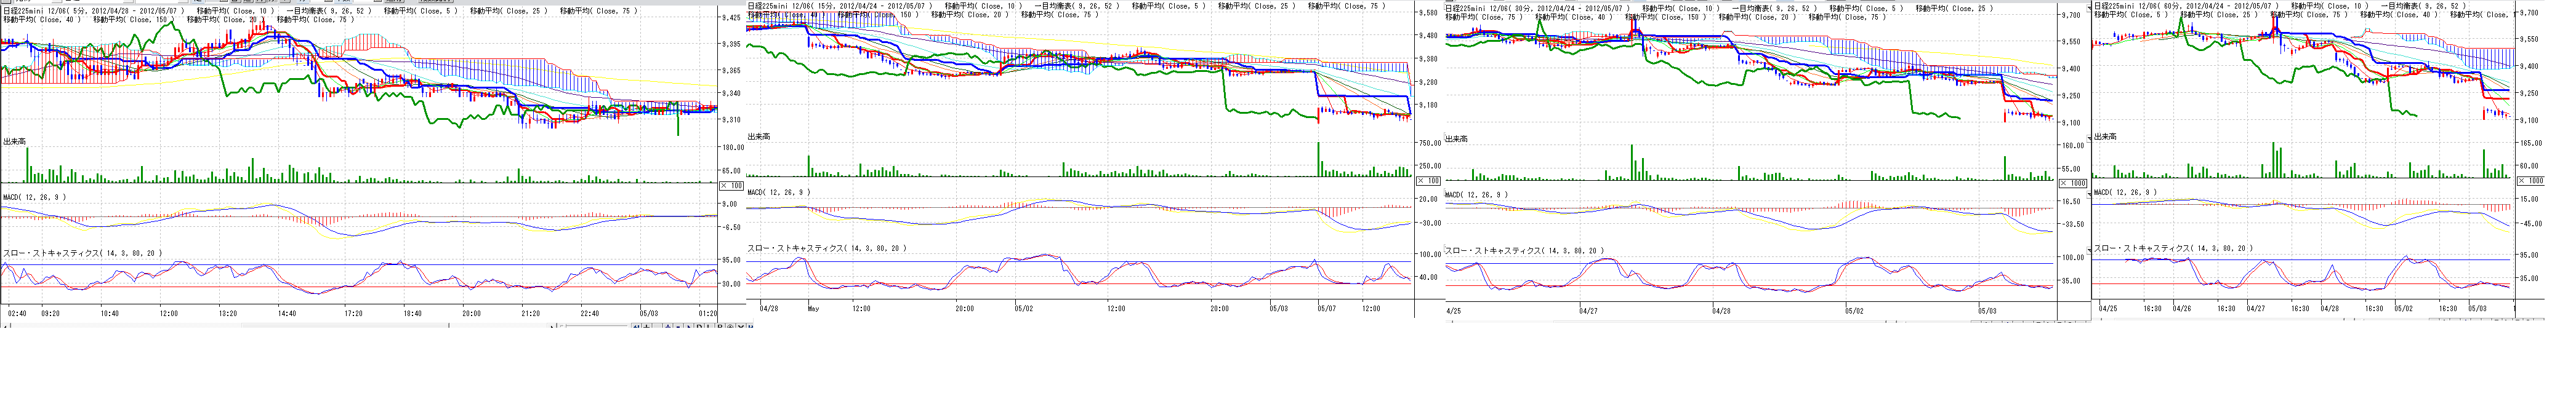The height and width of the screenshot is (396, 2576).
Task: Click the tallest volume bar in 15-minute chart
Action: [x=1319, y=160]
